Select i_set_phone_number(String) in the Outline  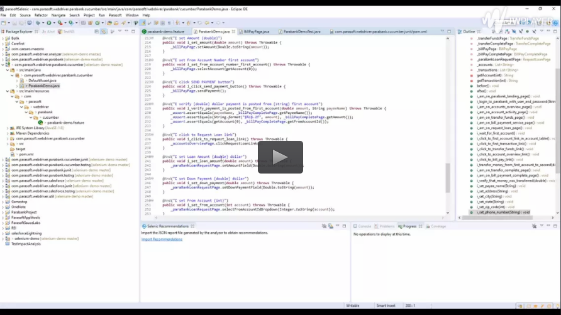[x=503, y=213]
